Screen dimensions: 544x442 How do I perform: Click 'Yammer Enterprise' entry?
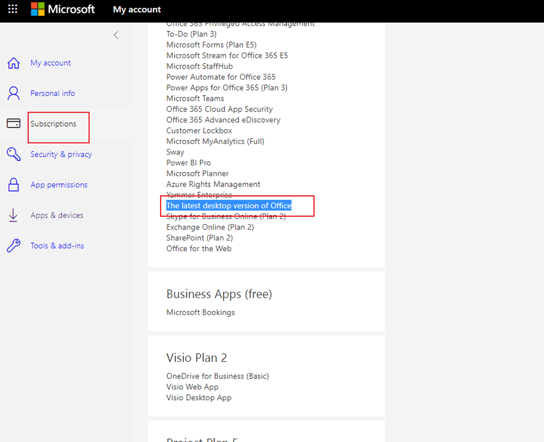coord(199,195)
